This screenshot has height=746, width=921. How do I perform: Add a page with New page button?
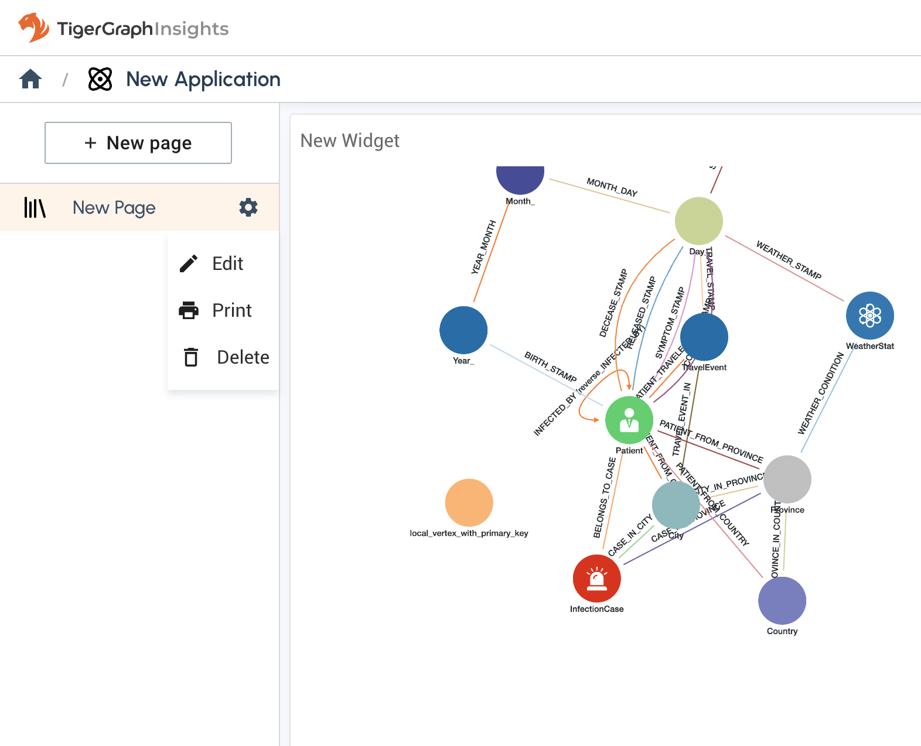[x=138, y=143]
